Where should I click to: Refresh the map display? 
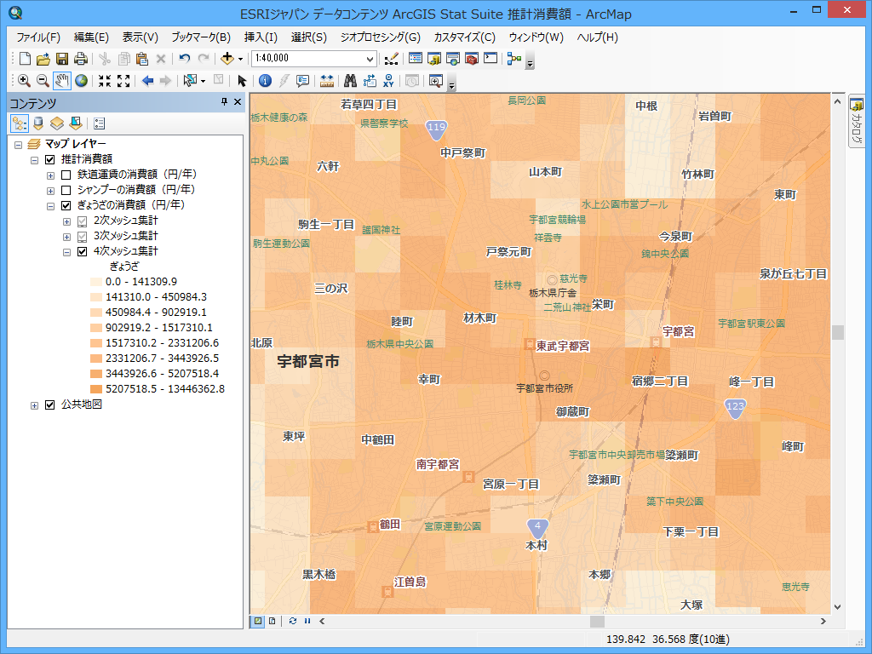click(x=293, y=621)
